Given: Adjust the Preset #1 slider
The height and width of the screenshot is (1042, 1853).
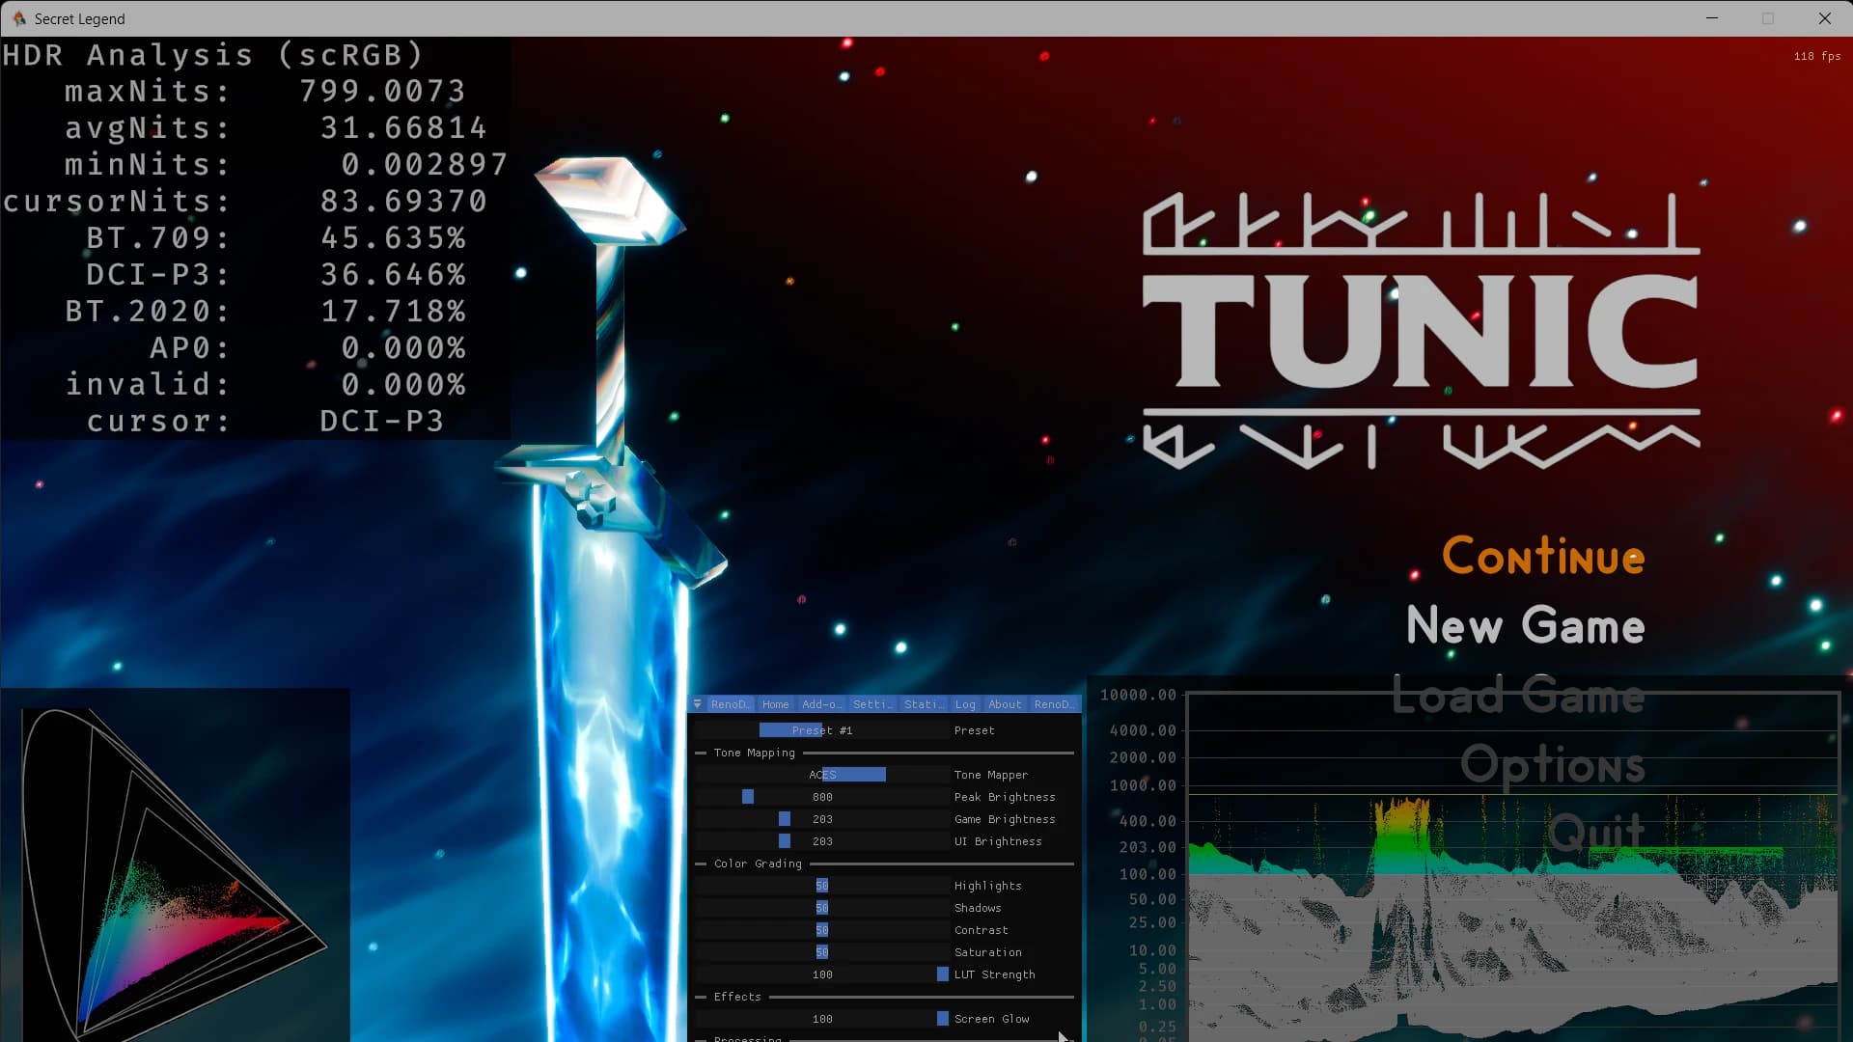Looking at the screenshot, I should click(822, 730).
